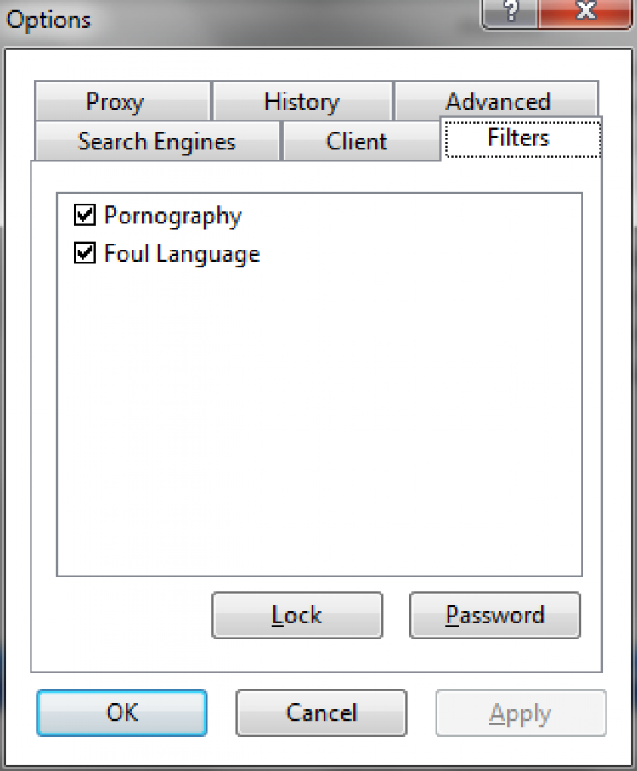Click the Foul Language label text
637x771 pixels.
pos(182,253)
